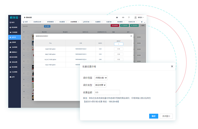Tick the checkbox for row 11
The width and height of the screenshot is (198, 129).
(x=28, y=98)
